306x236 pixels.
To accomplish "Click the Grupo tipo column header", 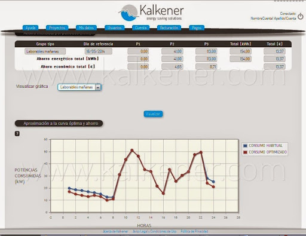I will tap(45, 44).
